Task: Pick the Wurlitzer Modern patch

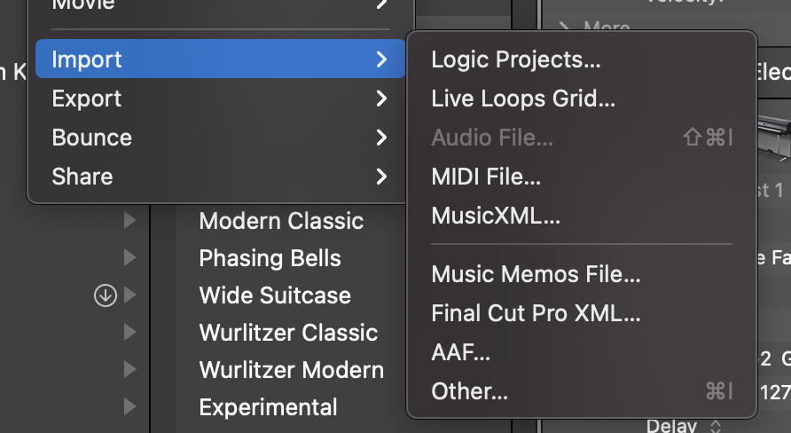Action: point(291,370)
